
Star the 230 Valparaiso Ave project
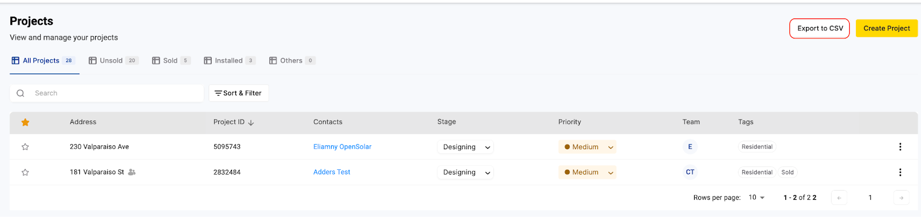click(25, 147)
